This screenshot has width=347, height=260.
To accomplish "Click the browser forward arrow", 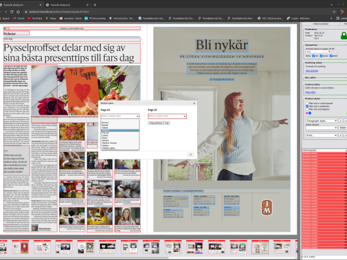I will (x=6, y=12).
